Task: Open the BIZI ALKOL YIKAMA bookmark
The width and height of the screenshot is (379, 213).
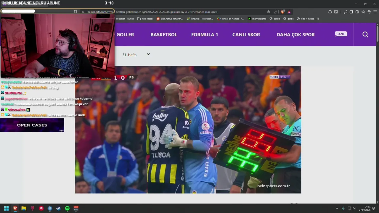Action: (170, 19)
